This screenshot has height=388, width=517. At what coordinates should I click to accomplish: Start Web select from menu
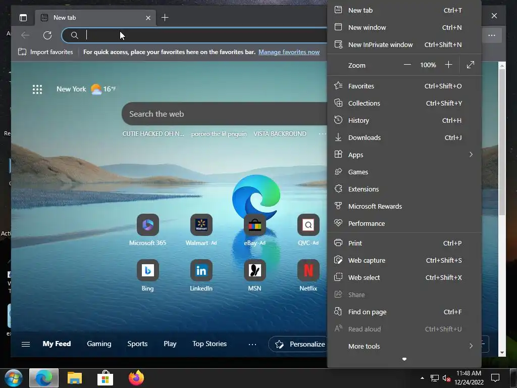tap(404, 277)
